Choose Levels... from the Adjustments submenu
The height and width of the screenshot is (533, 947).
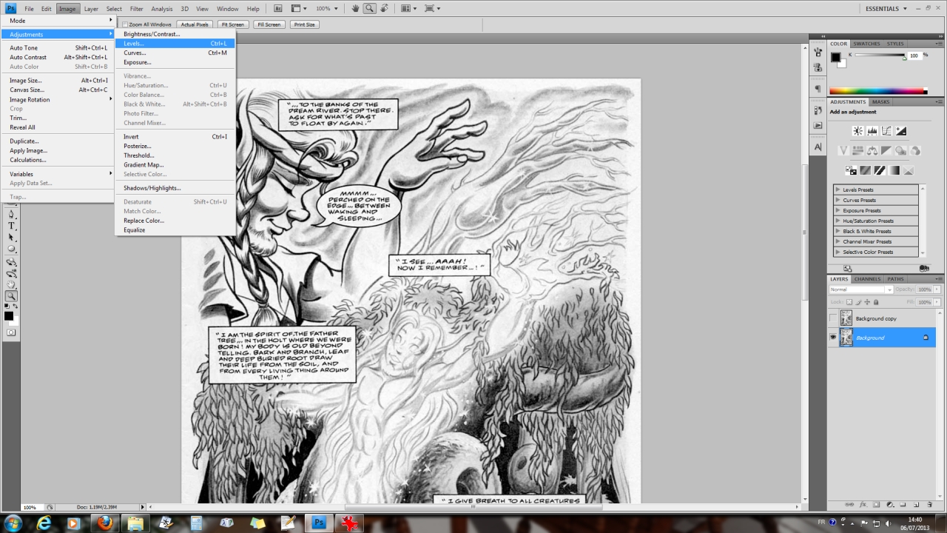134,44
